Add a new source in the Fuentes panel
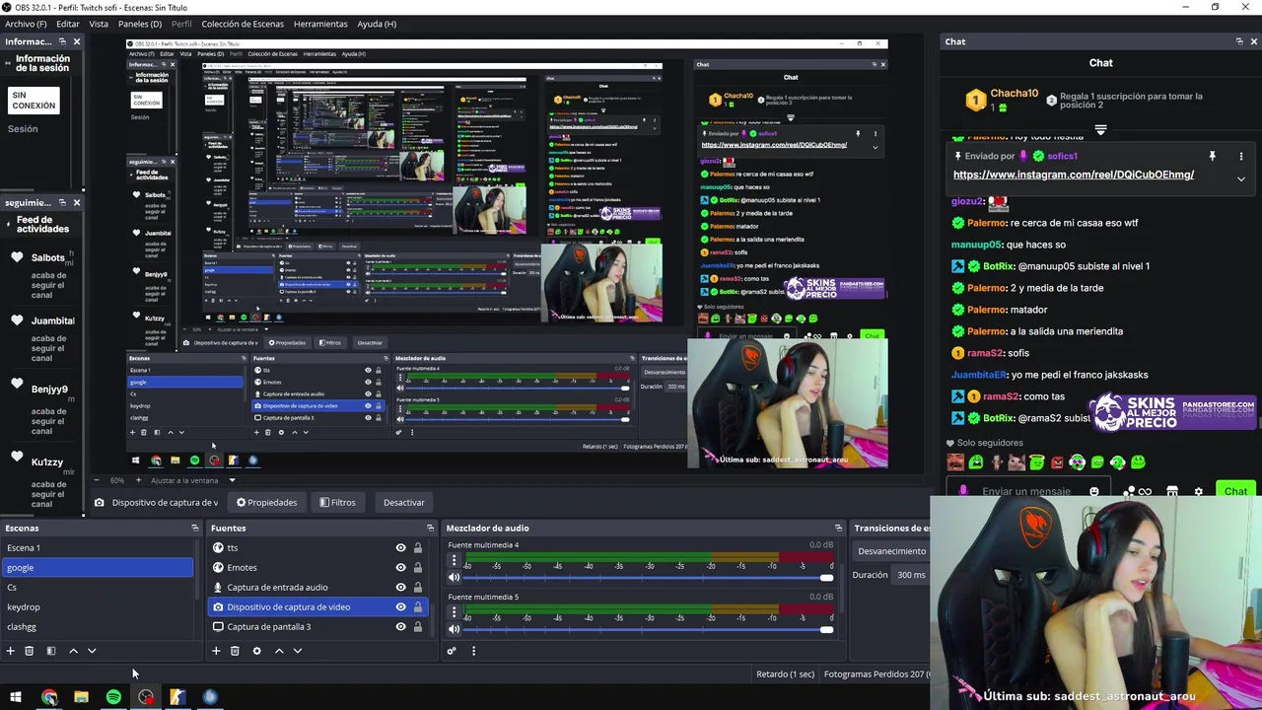Image resolution: width=1262 pixels, height=710 pixels. tap(216, 651)
